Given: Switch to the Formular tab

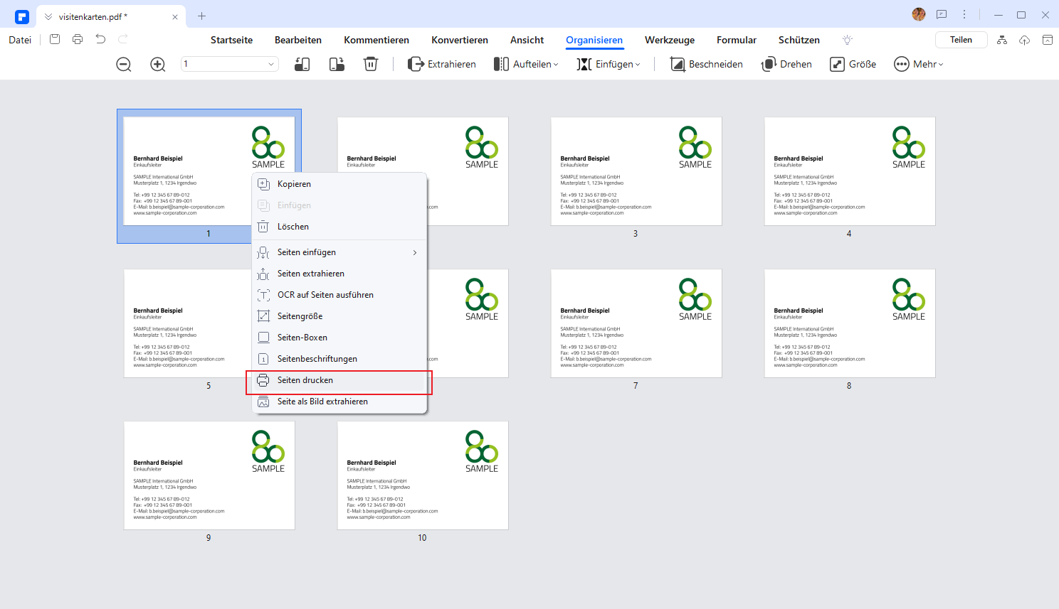Looking at the screenshot, I should click(737, 40).
